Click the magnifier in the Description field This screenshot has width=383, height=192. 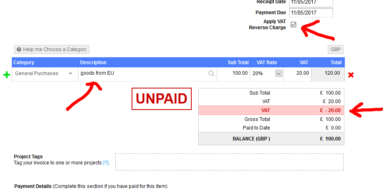[x=211, y=73]
